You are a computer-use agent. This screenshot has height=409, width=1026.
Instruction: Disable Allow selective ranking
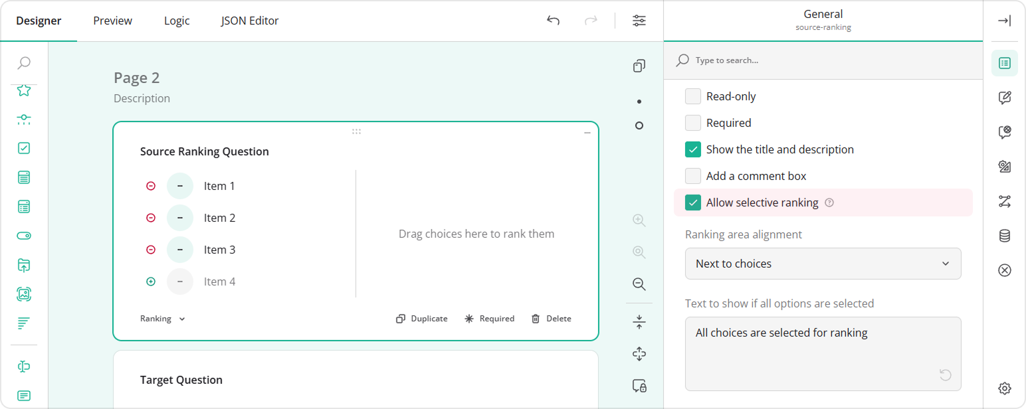pos(693,203)
